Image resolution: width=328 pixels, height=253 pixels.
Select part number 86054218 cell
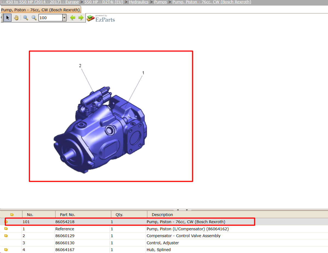[x=65, y=222]
